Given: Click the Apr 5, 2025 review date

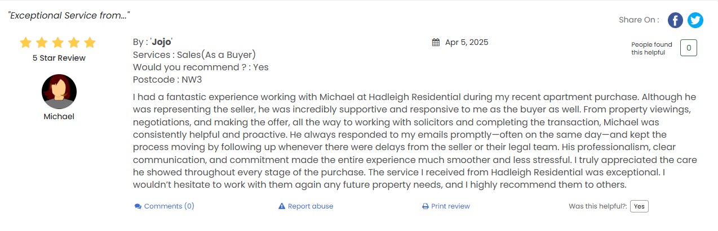Looking at the screenshot, I should coord(467,42).
